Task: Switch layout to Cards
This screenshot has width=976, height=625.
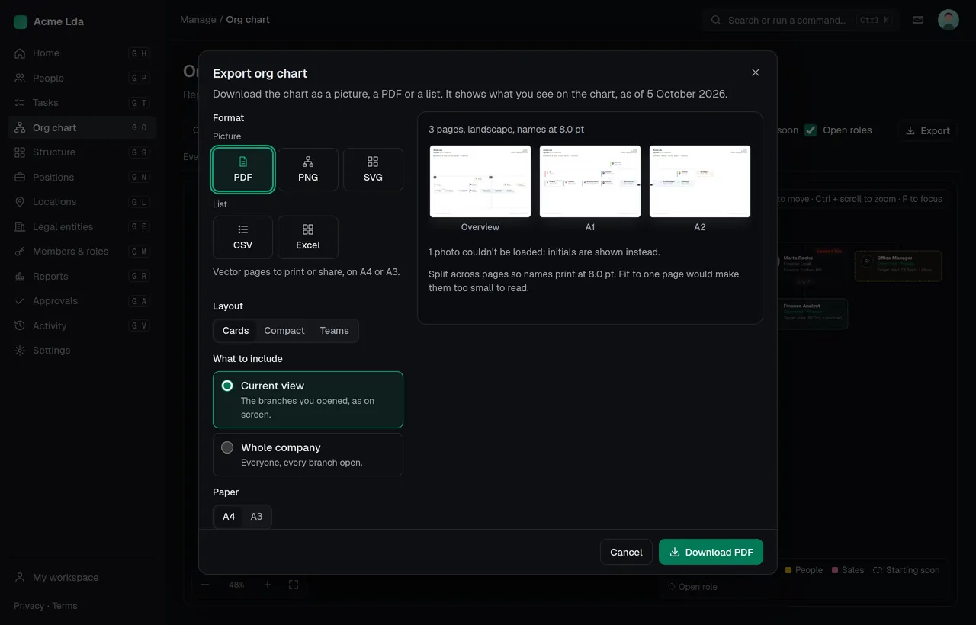Action: (x=236, y=331)
